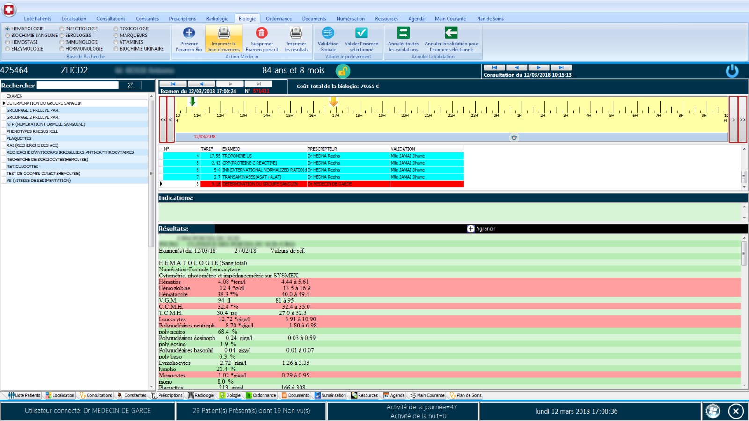The height and width of the screenshot is (421, 749).
Task: Go to last exam navigation button
Action: pos(258,84)
